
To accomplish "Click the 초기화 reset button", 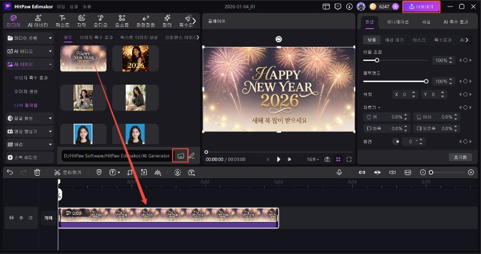I will [x=460, y=157].
